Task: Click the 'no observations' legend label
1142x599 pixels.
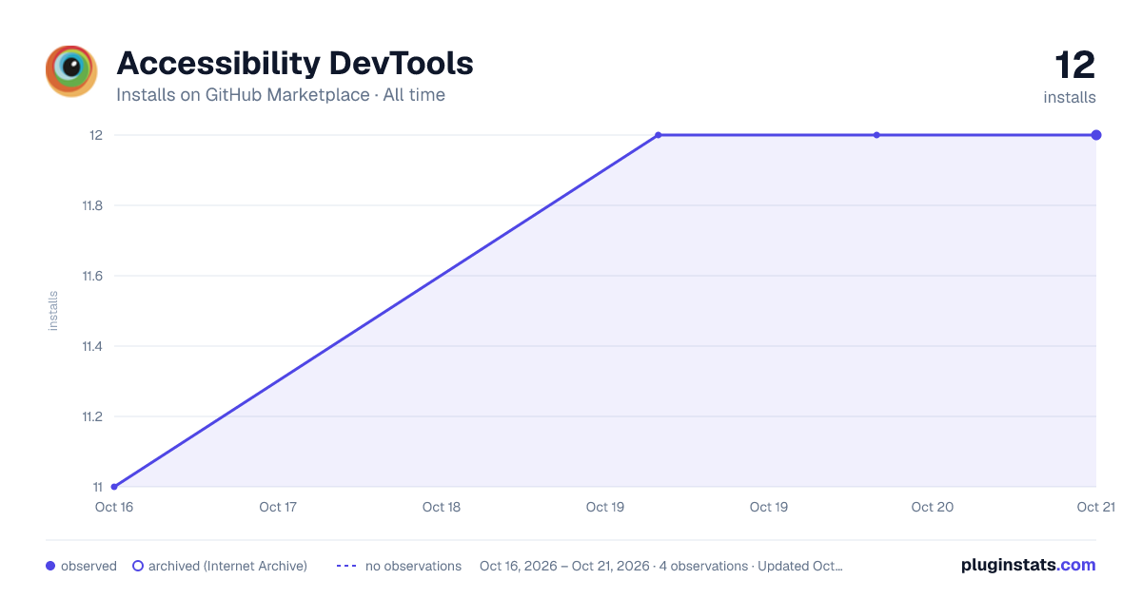Action: pyautogui.click(x=413, y=566)
